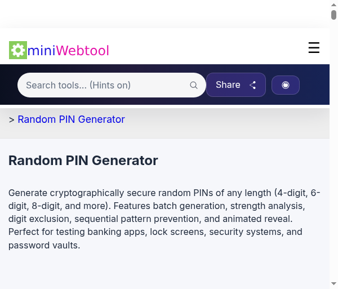Click the magnifier search icon
Viewport: 338px width, 289px height.
coord(194,85)
